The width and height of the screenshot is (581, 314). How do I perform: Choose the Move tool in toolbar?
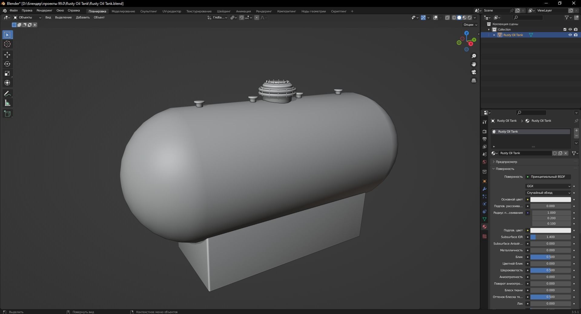click(7, 55)
